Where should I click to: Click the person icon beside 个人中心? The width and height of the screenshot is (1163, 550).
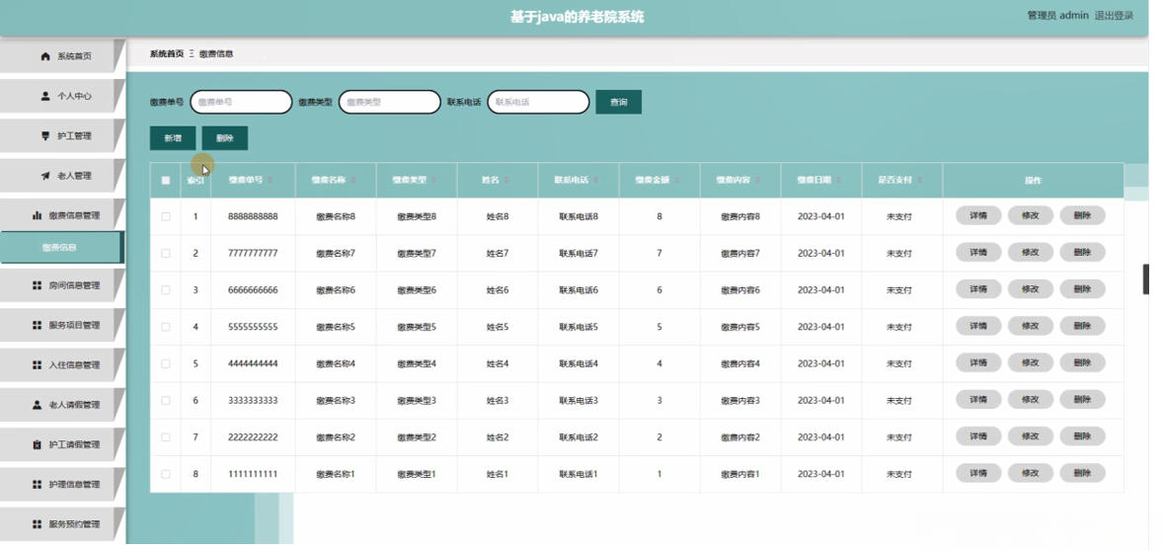tap(45, 96)
